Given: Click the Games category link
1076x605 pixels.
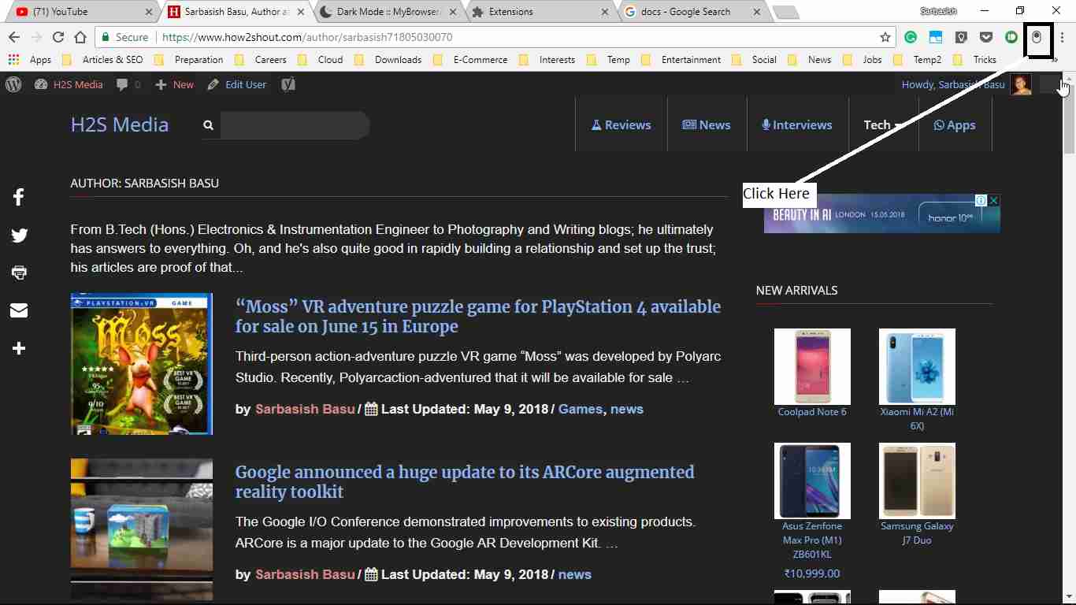Looking at the screenshot, I should pyautogui.click(x=581, y=409).
